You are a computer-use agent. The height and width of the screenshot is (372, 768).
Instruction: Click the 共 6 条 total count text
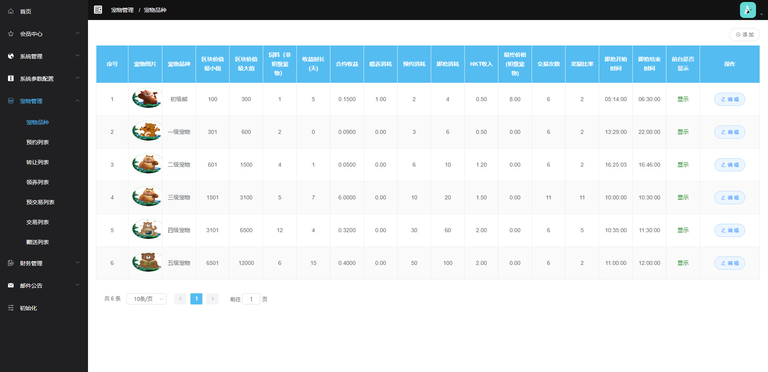click(112, 298)
